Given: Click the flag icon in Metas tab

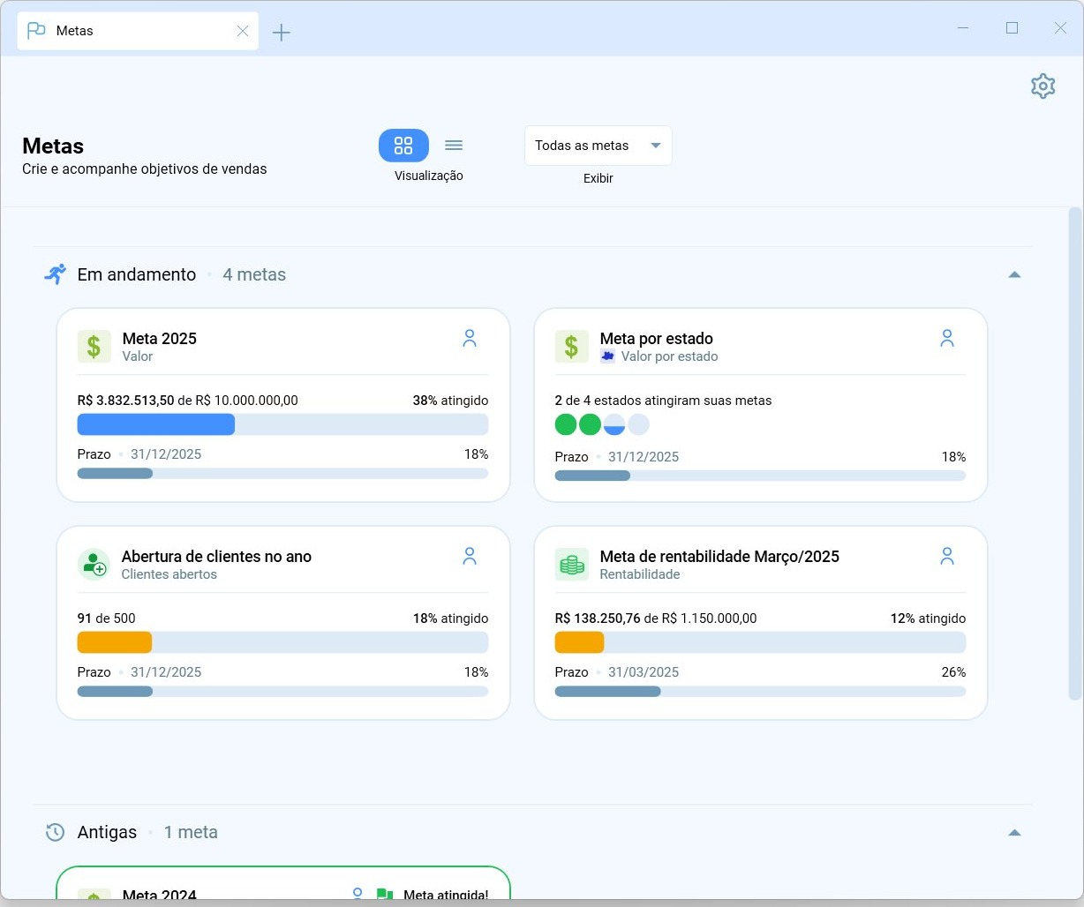Looking at the screenshot, I should tap(36, 31).
